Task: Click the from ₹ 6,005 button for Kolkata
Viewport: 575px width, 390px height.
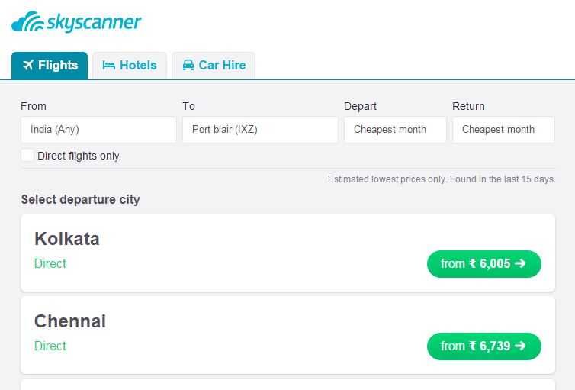Action: [484, 263]
